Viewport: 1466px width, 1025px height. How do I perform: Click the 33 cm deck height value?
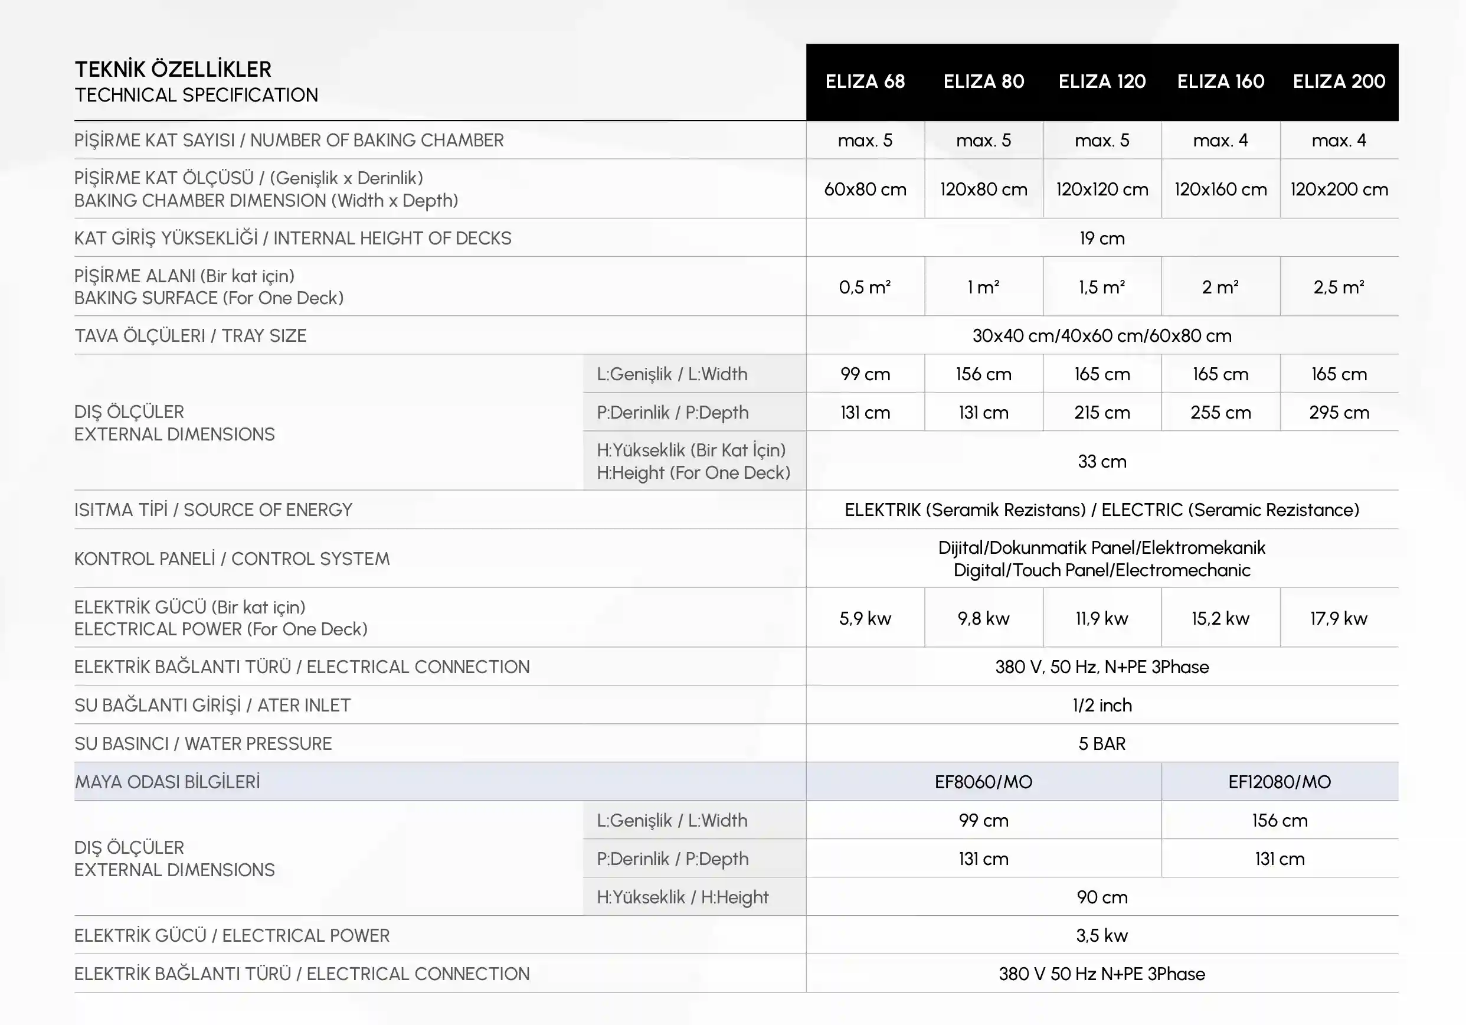pos(1101,461)
